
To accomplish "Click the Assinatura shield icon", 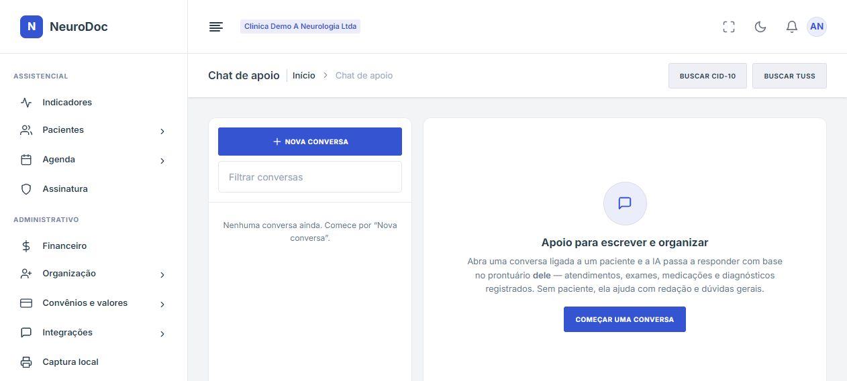I will coord(26,189).
